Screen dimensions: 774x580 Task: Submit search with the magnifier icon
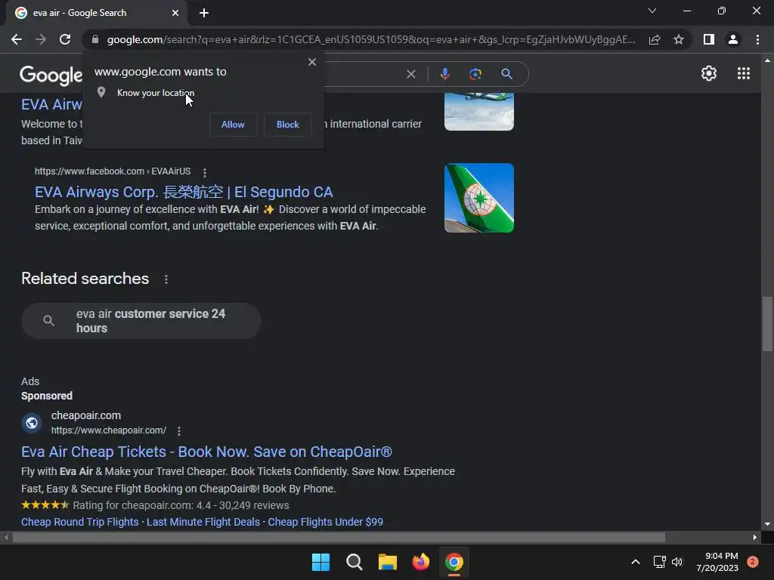click(506, 74)
